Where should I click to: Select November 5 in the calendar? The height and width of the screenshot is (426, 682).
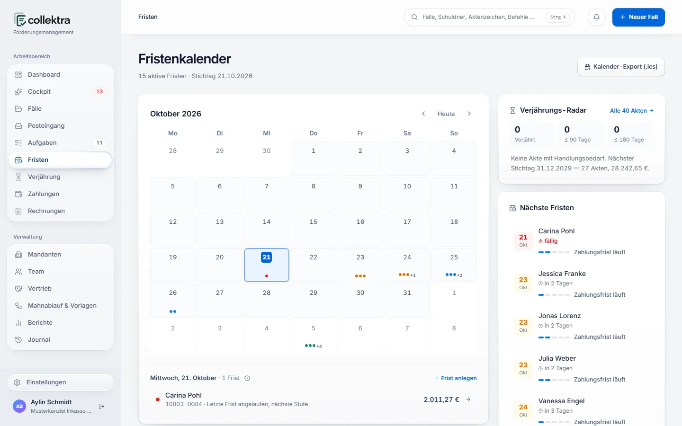tap(314, 336)
